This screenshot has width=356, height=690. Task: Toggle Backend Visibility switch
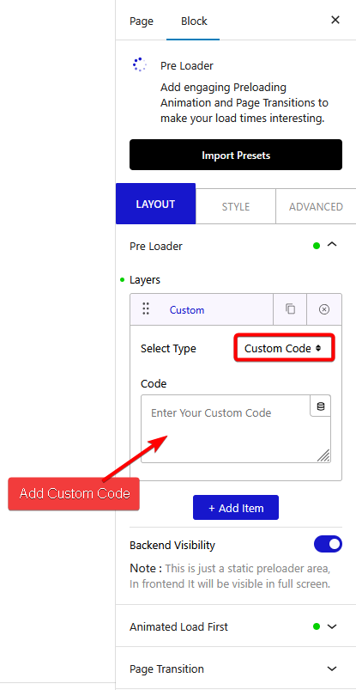[x=328, y=544]
